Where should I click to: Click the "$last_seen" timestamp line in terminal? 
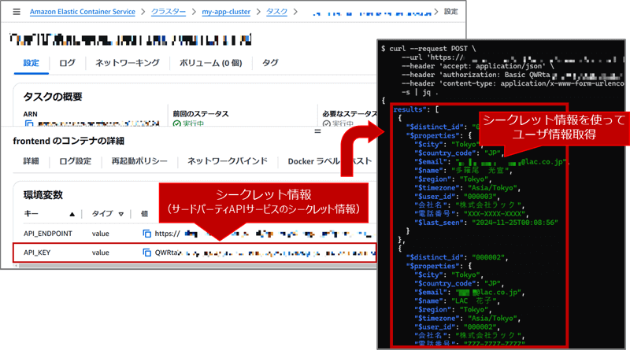tap(486, 223)
